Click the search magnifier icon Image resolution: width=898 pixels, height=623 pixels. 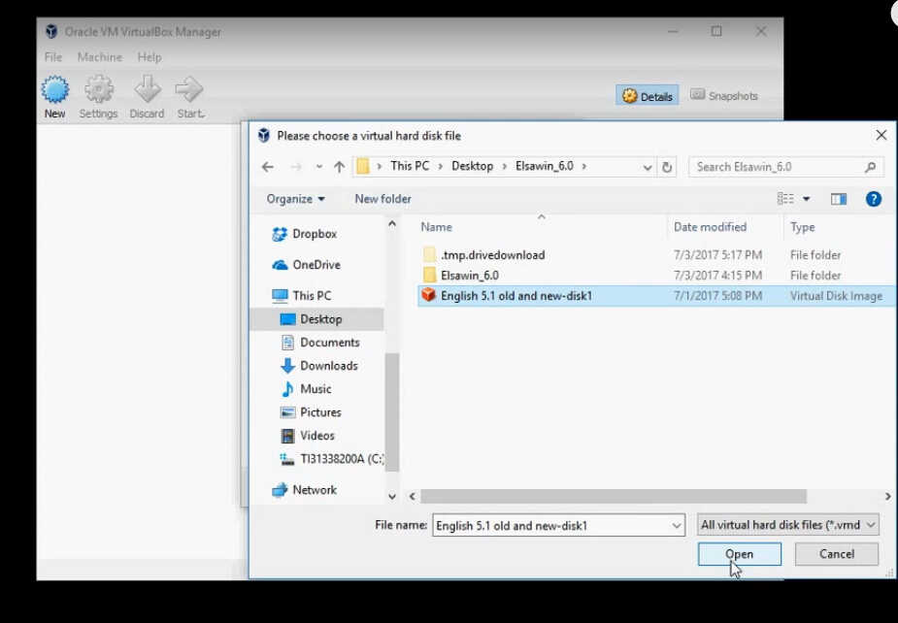870,167
